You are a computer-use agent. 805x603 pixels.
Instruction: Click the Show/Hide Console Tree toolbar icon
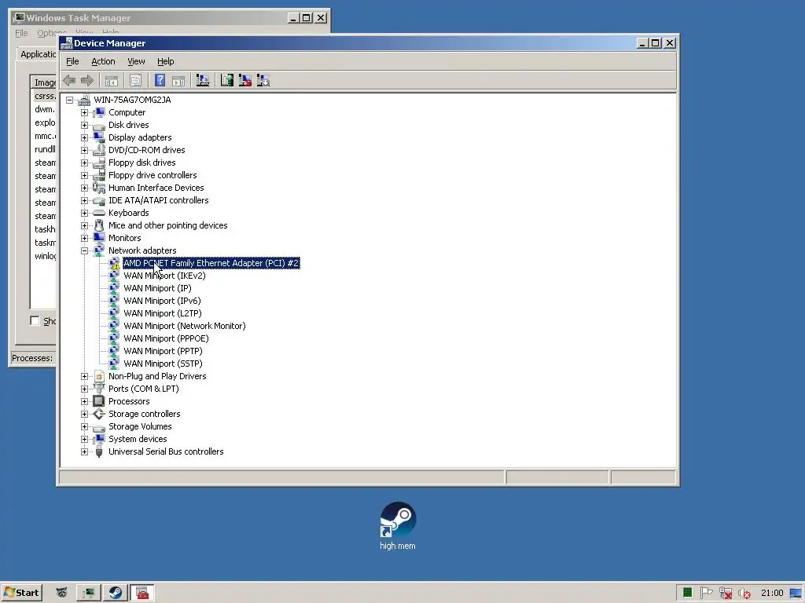112,81
